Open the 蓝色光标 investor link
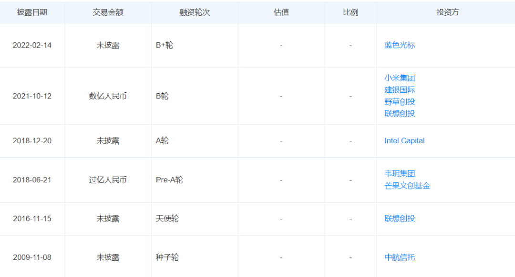The width and height of the screenshot is (515, 277). point(400,45)
